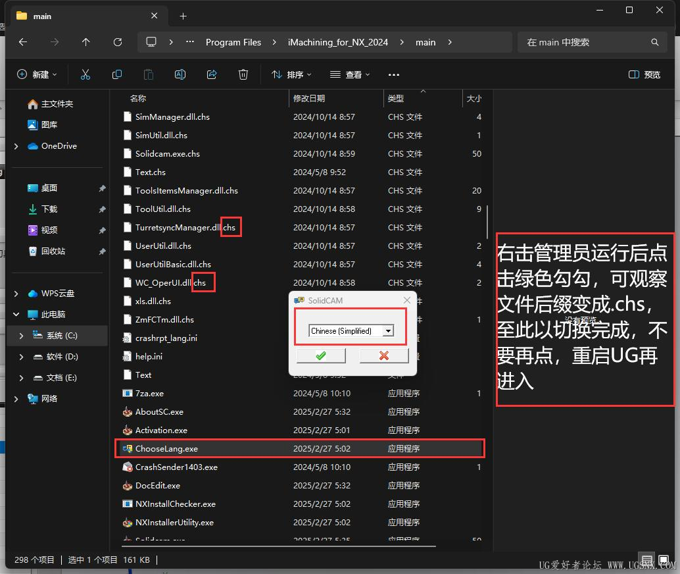Screen dimensions: 680x574
Task: Click the Delete trash icon
Action: (x=243, y=74)
